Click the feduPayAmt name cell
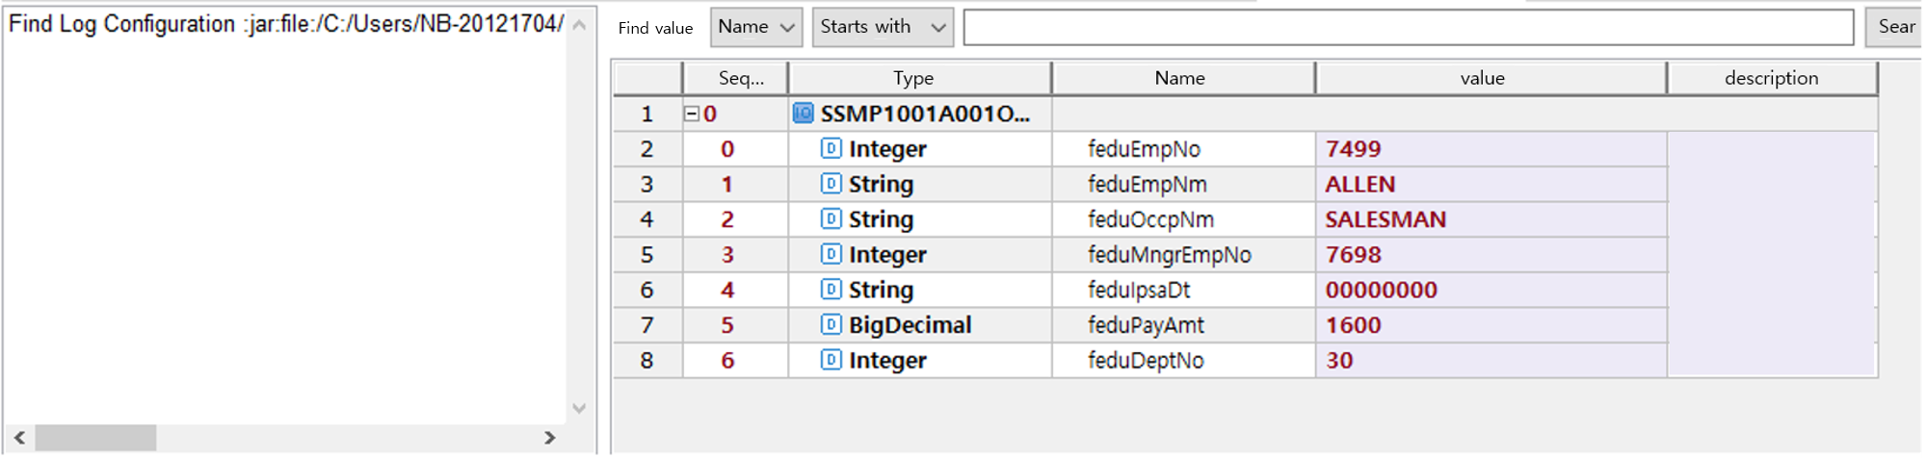1927x458 pixels. click(1183, 325)
